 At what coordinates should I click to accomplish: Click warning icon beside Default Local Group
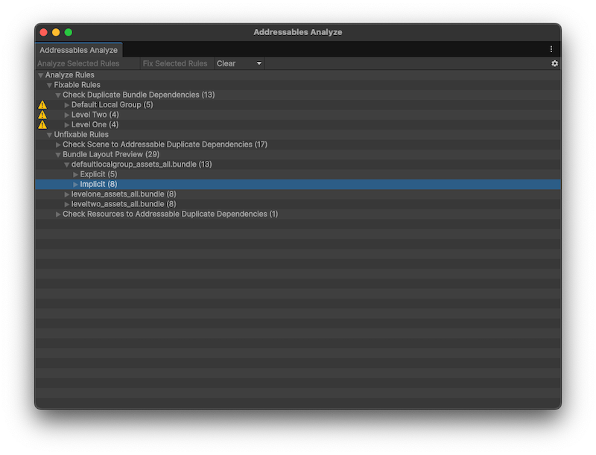[42, 105]
